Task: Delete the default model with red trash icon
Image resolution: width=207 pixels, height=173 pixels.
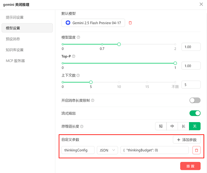Action: pyautogui.click(x=130, y=23)
